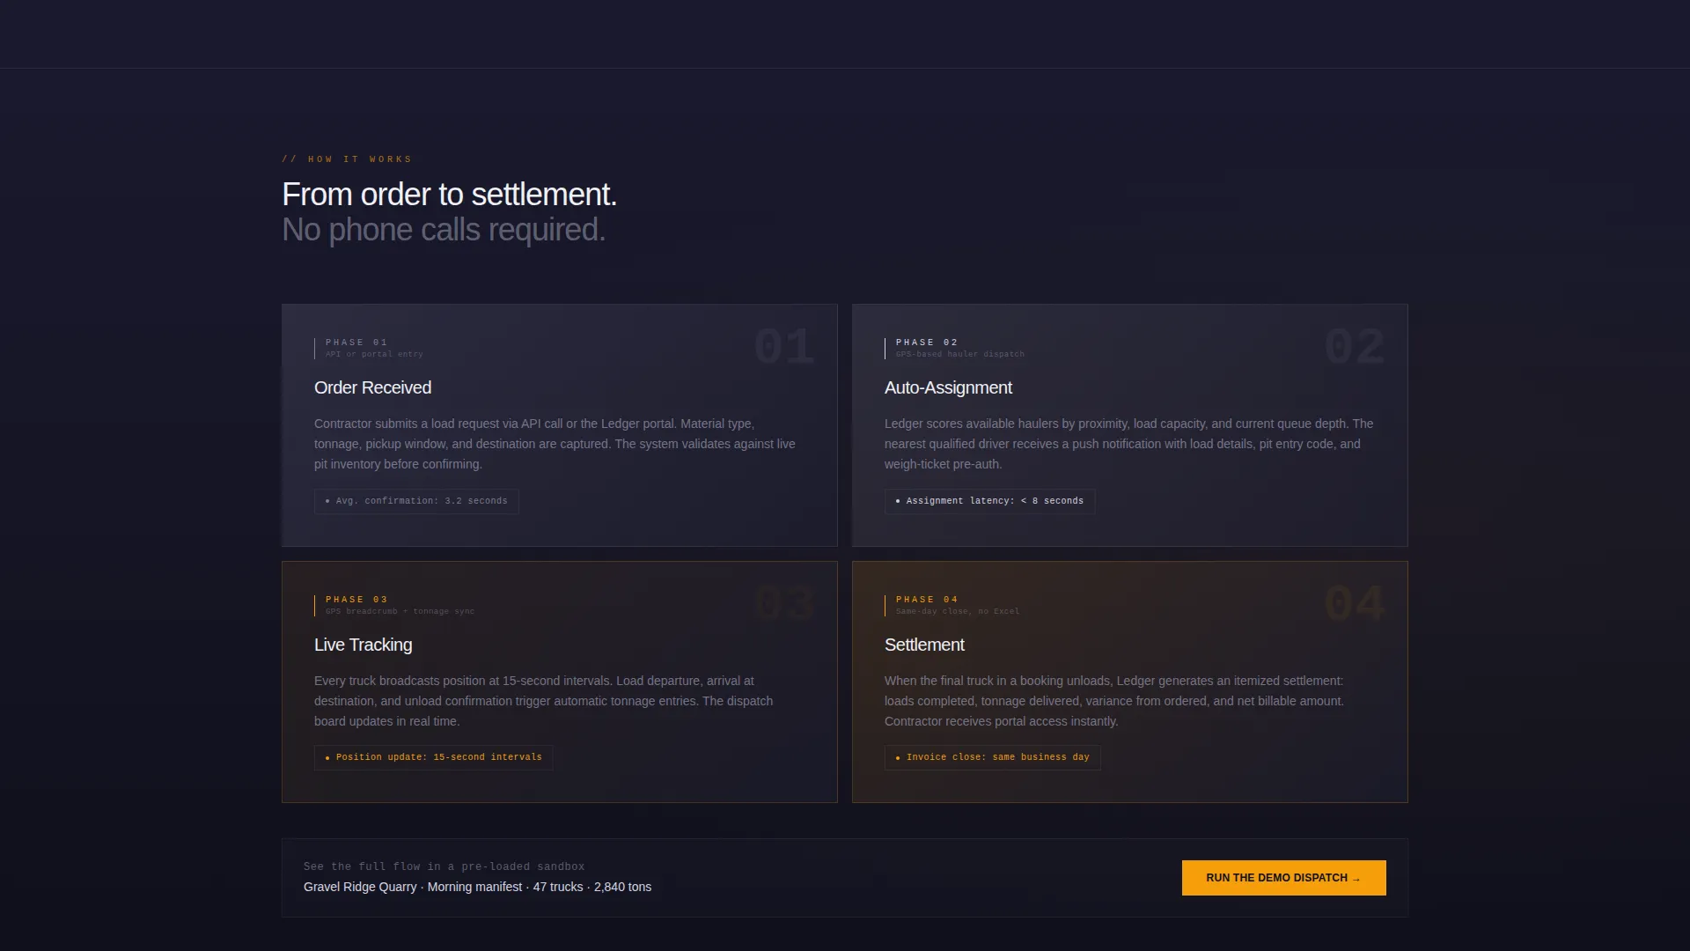Select the Live Tracking card title
Screen dimensions: 1690x951
point(363,645)
